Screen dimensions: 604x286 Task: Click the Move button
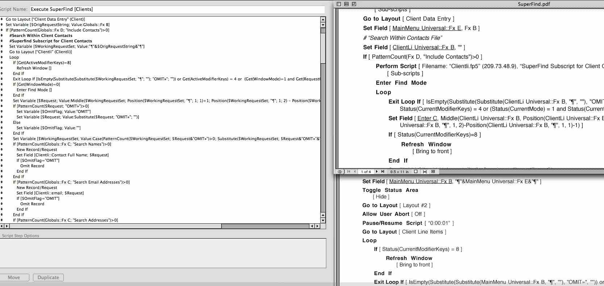point(14,277)
